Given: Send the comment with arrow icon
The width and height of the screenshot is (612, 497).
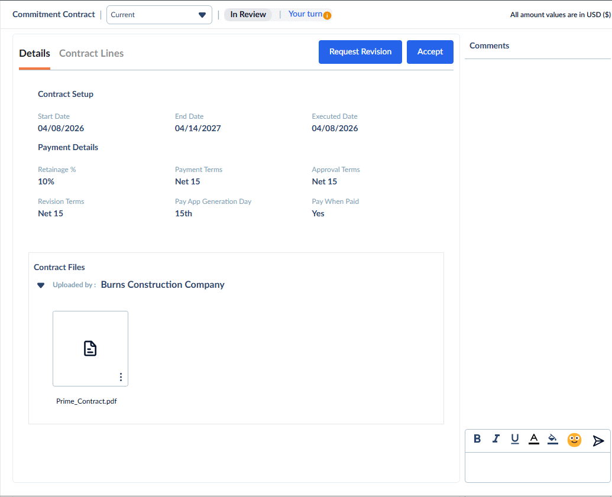Looking at the screenshot, I should [x=598, y=441].
